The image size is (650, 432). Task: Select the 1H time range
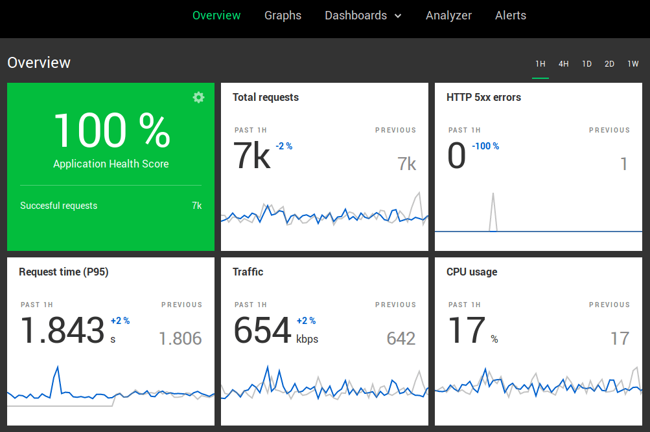(540, 64)
